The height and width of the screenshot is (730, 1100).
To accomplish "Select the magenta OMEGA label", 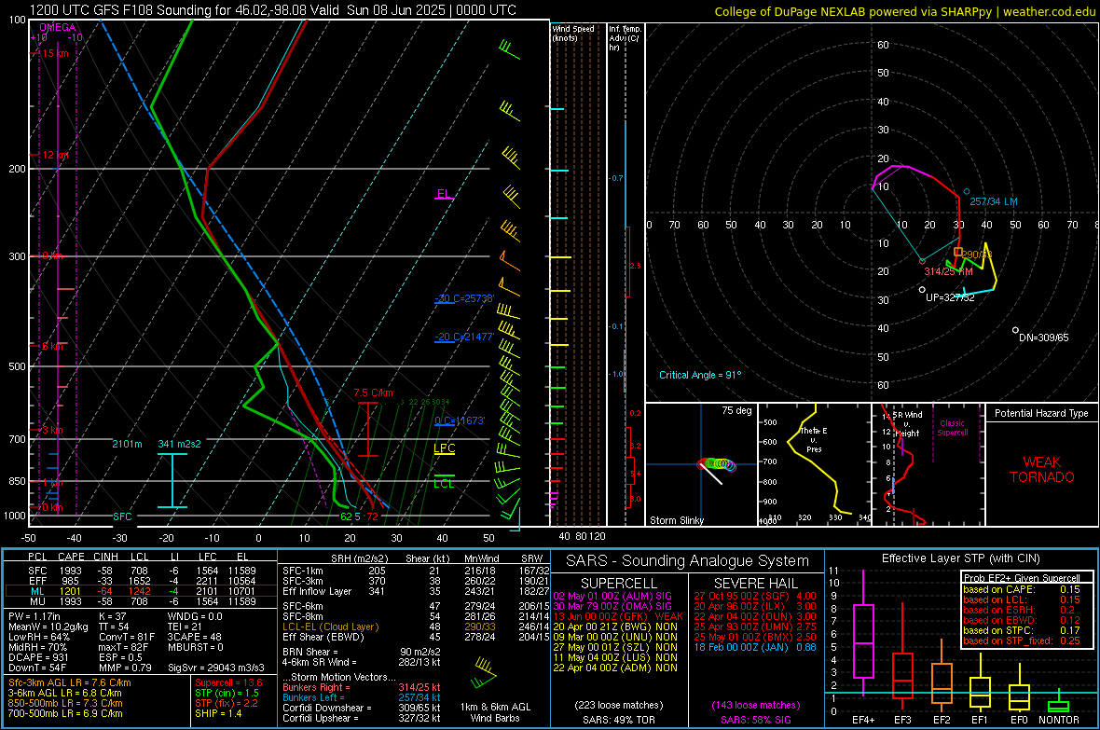I will point(58,27).
